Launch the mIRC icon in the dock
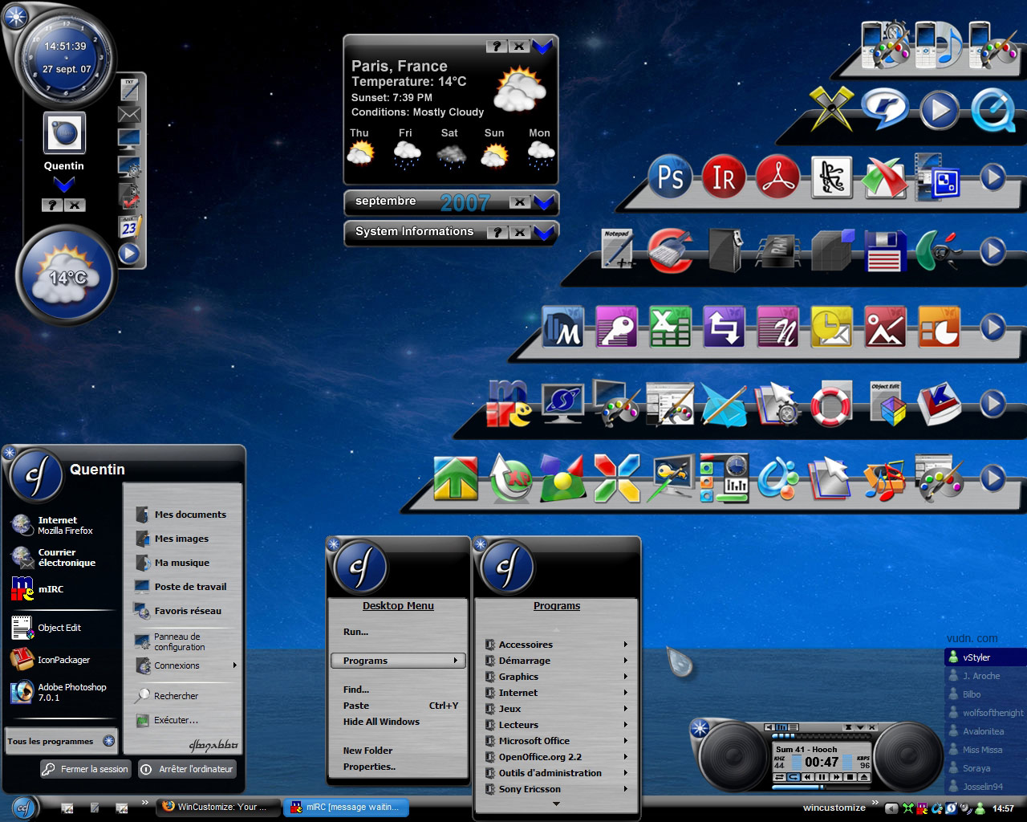Screen dimensions: 1027x822 tap(509, 403)
